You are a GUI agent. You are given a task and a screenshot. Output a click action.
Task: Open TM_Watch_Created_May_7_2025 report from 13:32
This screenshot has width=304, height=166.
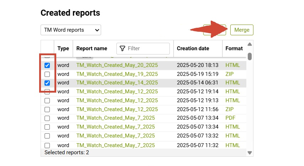(115, 136)
